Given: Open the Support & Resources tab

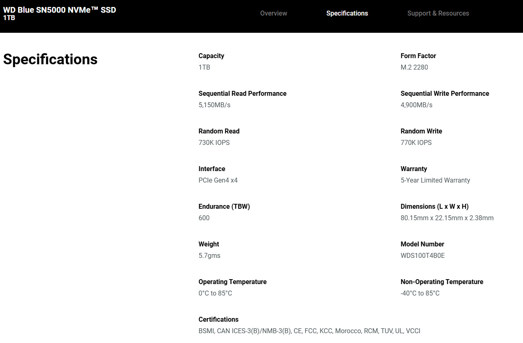Looking at the screenshot, I should pyautogui.click(x=438, y=14).
